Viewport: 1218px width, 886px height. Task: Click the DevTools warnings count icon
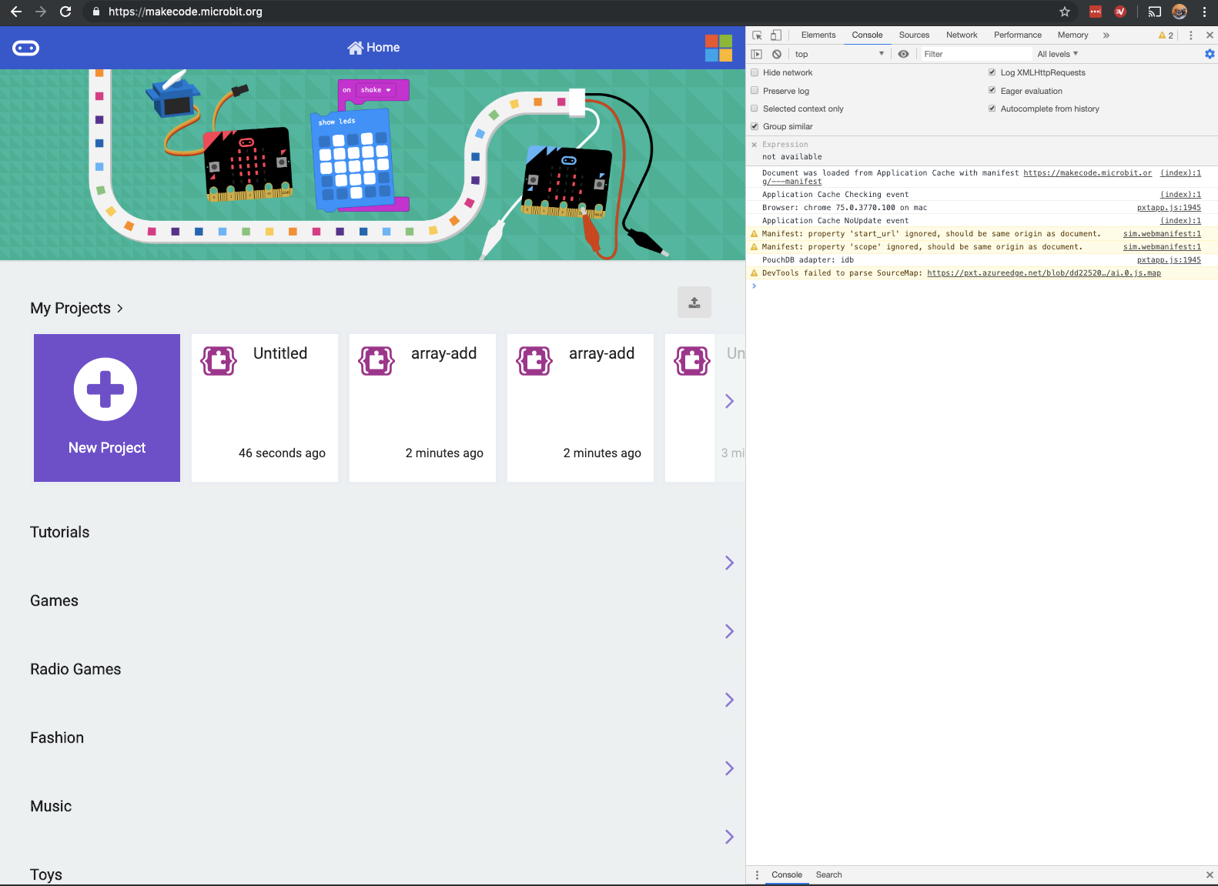1166,35
